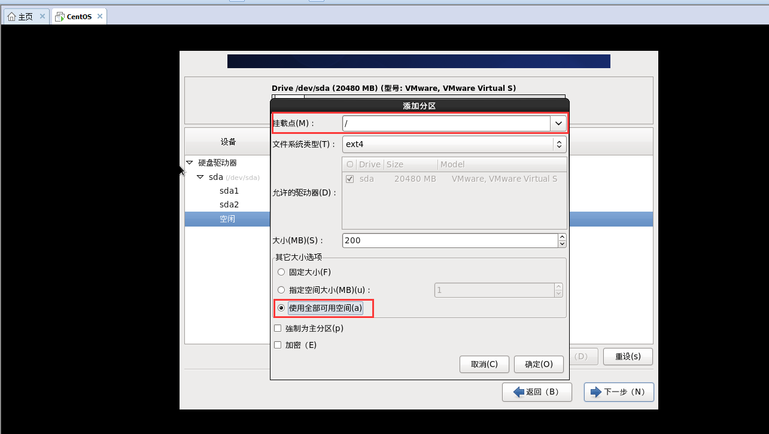Screen dimensions: 769x434
Task: Select the 指定空间大小(MB) radio button
Action: (281, 290)
